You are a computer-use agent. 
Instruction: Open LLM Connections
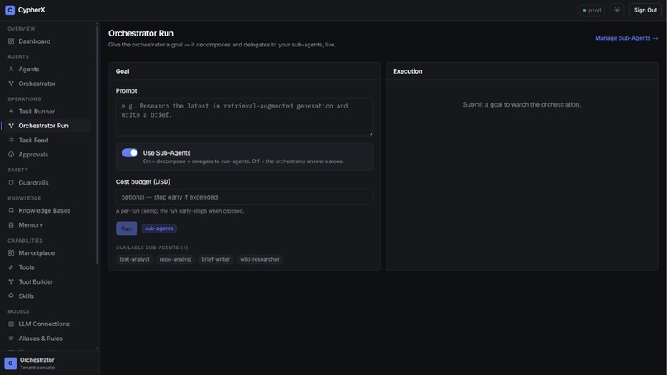(44, 325)
